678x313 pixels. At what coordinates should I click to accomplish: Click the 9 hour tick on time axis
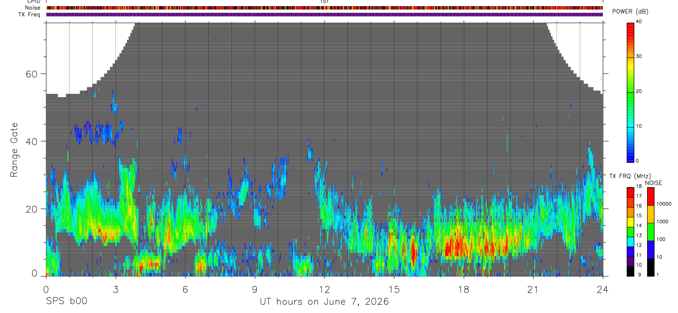[255, 289]
